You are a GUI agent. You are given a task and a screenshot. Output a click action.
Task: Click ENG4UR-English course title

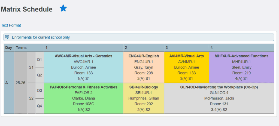click(144, 56)
